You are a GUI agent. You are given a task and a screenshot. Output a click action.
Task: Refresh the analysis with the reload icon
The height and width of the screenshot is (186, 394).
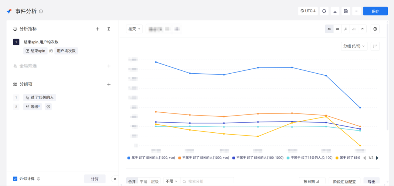(324, 11)
